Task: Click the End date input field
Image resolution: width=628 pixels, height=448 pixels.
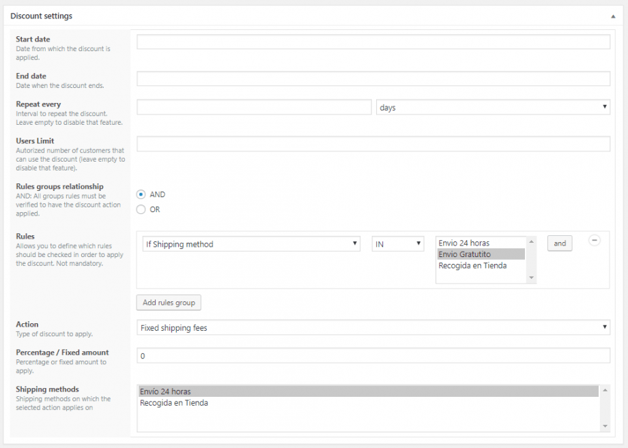Action: coord(373,79)
